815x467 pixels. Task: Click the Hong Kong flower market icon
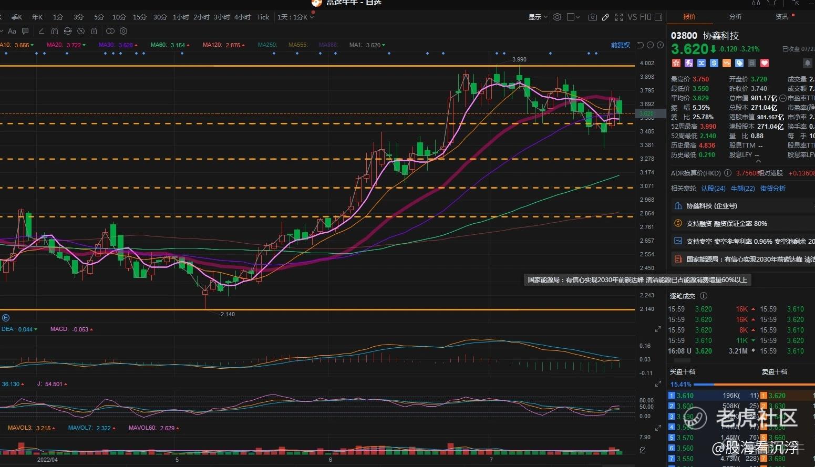point(676,63)
